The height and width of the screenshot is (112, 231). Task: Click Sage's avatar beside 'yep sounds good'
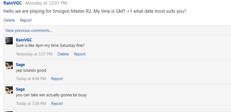9,65
